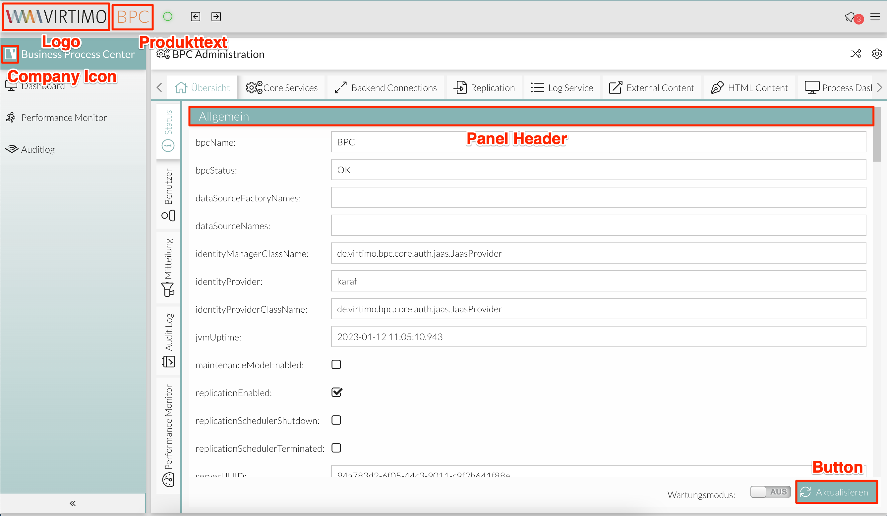The height and width of the screenshot is (516, 887).
Task: Enable the maintenanceModeEnabled checkbox
Action: tap(336, 364)
